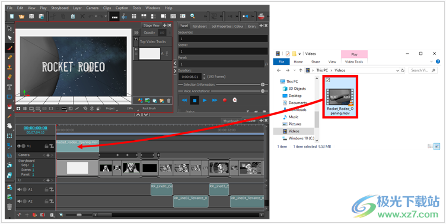Image resolution: width=446 pixels, height=224 pixels.
Task: Open the Caption menu
Action: (122, 8)
